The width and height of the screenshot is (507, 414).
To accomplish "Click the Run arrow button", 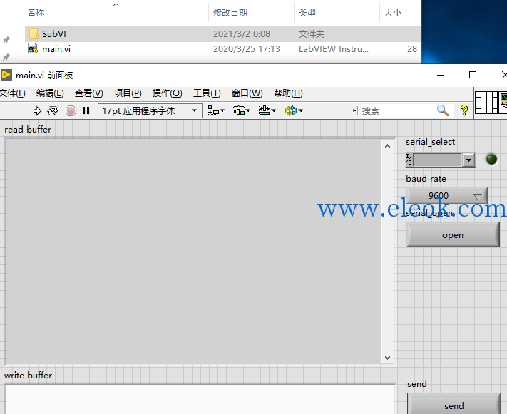I will pyautogui.click(x=37, y=111).
